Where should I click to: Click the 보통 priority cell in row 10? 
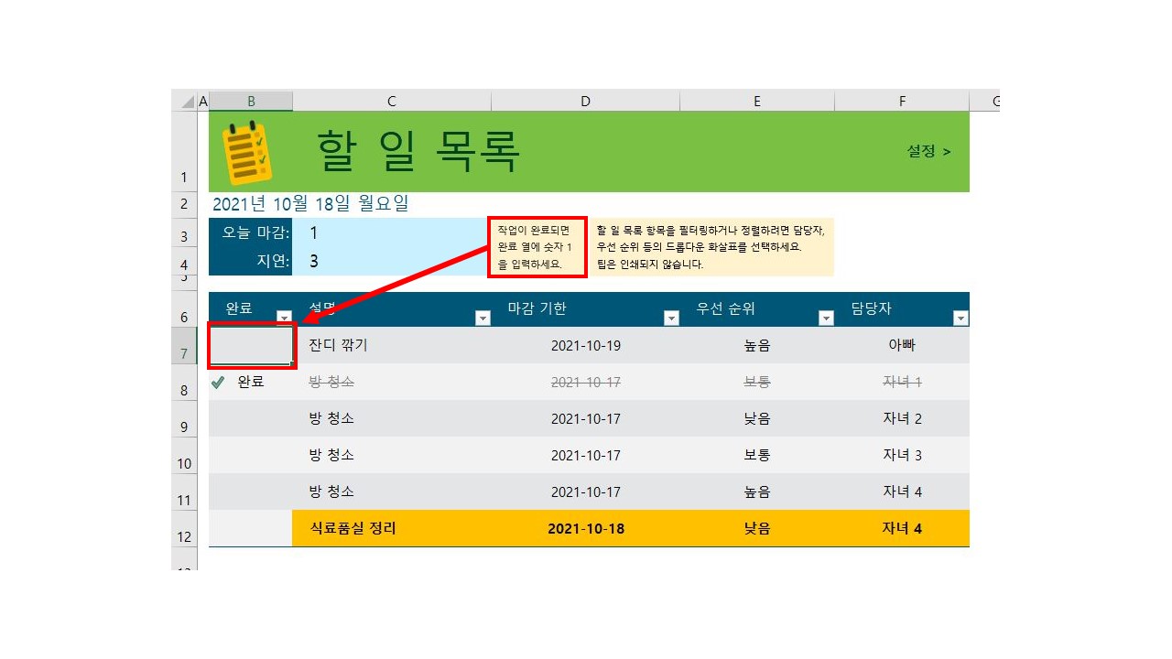click(757, 456)
